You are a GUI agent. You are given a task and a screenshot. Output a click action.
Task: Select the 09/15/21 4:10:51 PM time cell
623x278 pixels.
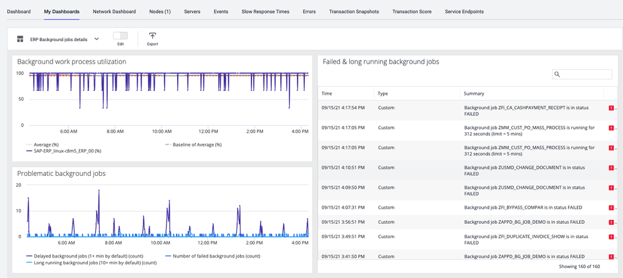(x=343, y=168)
